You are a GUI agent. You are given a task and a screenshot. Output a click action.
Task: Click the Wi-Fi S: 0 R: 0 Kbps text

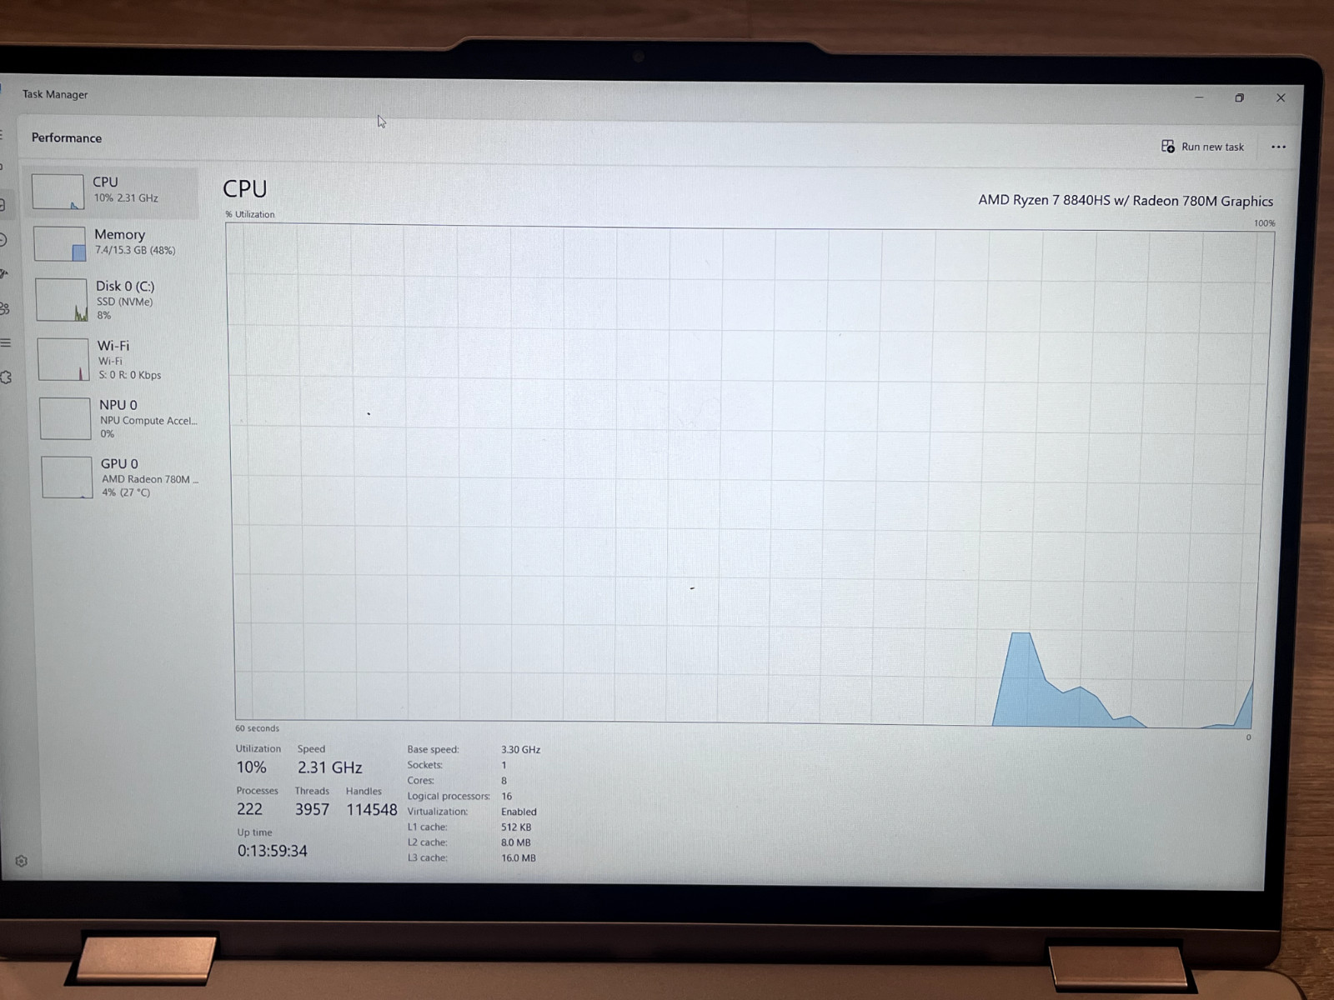tap(130, 375)
